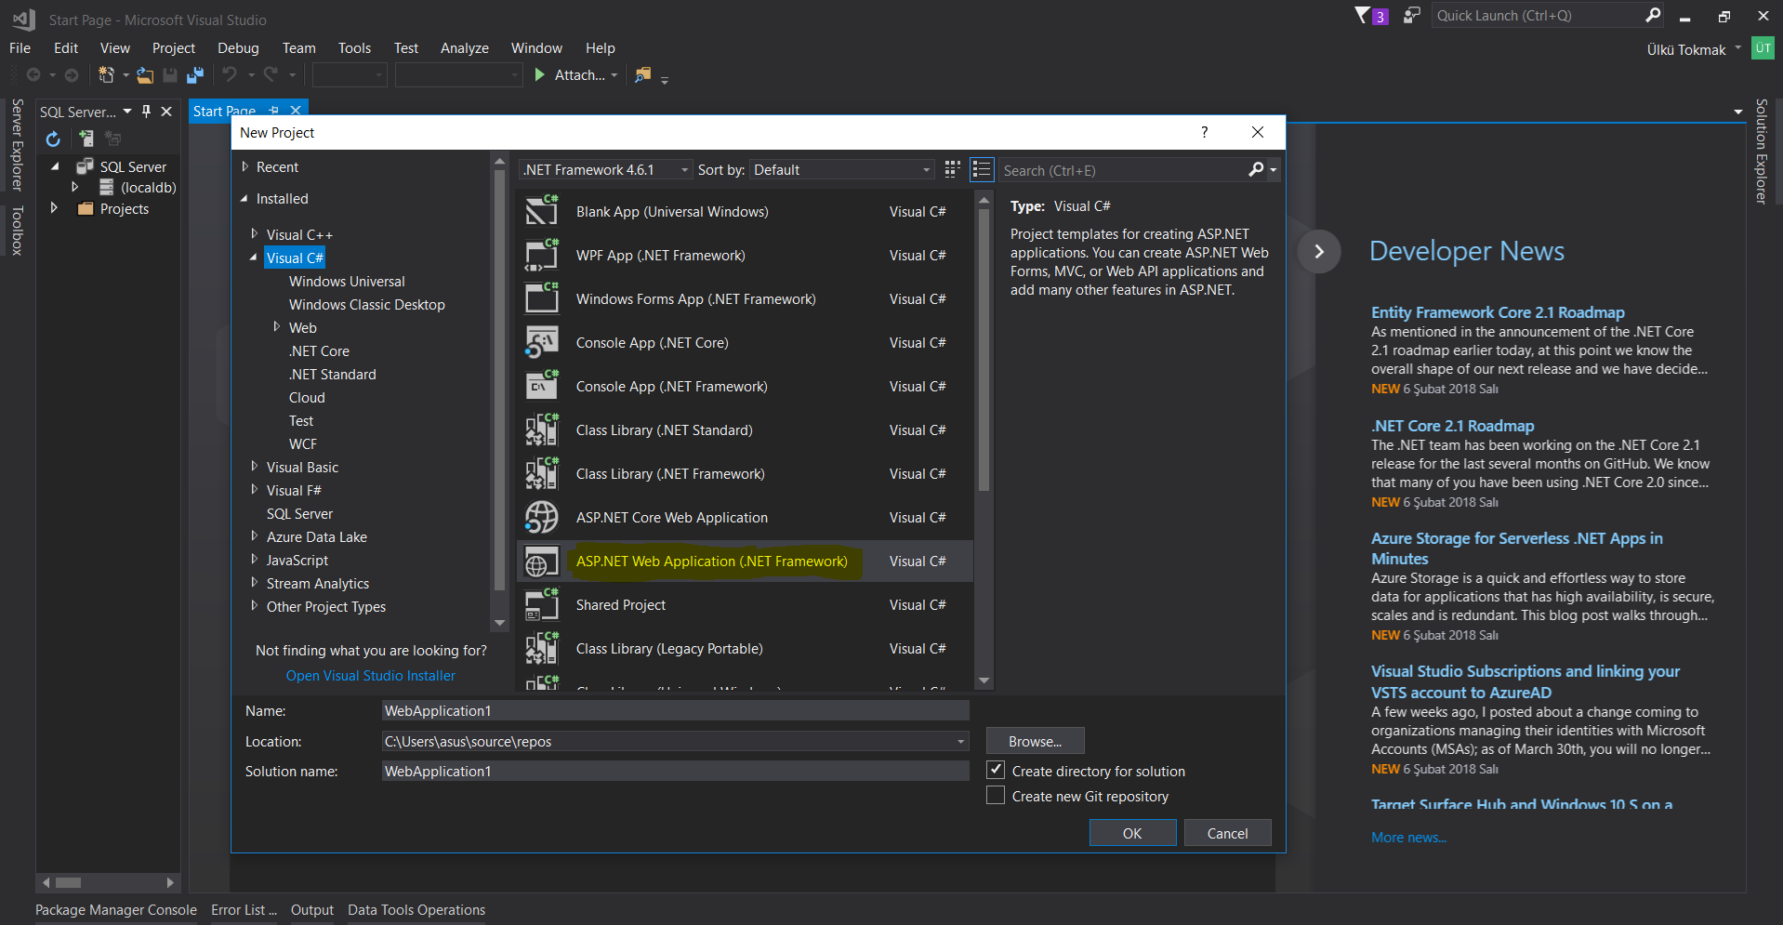Click the project Name input field

pyautogui.click(x=675, y=710)
